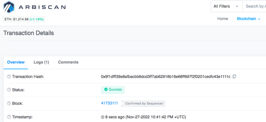Click the help icon beside Transaction Hash
266x122 pixels.
(9, 77)
